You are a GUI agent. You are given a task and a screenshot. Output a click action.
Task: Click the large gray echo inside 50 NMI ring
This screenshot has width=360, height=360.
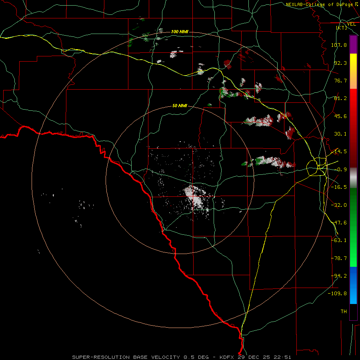click(195, 198)
